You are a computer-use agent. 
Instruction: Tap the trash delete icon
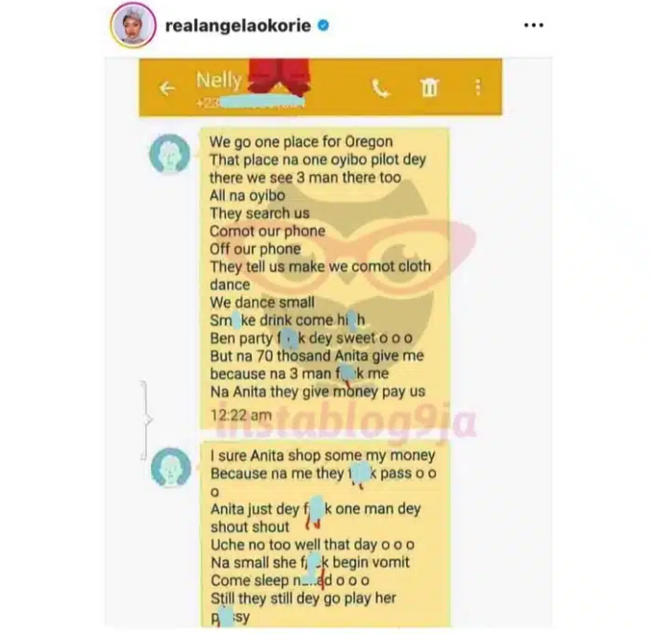(429, 87)
